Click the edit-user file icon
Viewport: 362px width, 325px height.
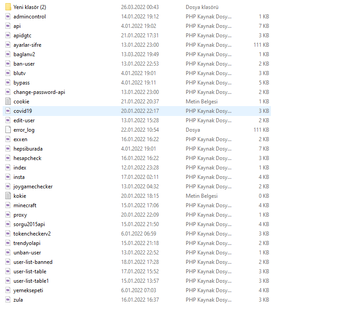8,120
